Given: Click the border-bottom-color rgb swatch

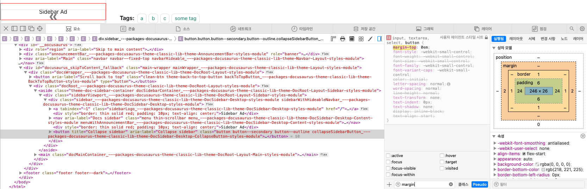Looking at the screenshot, I should click(x=543, y=170).
